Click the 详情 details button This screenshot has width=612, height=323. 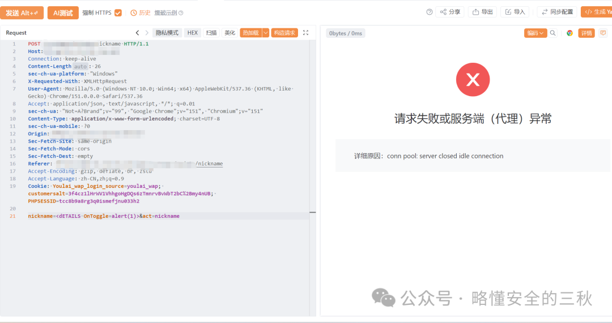click(586, 33)
